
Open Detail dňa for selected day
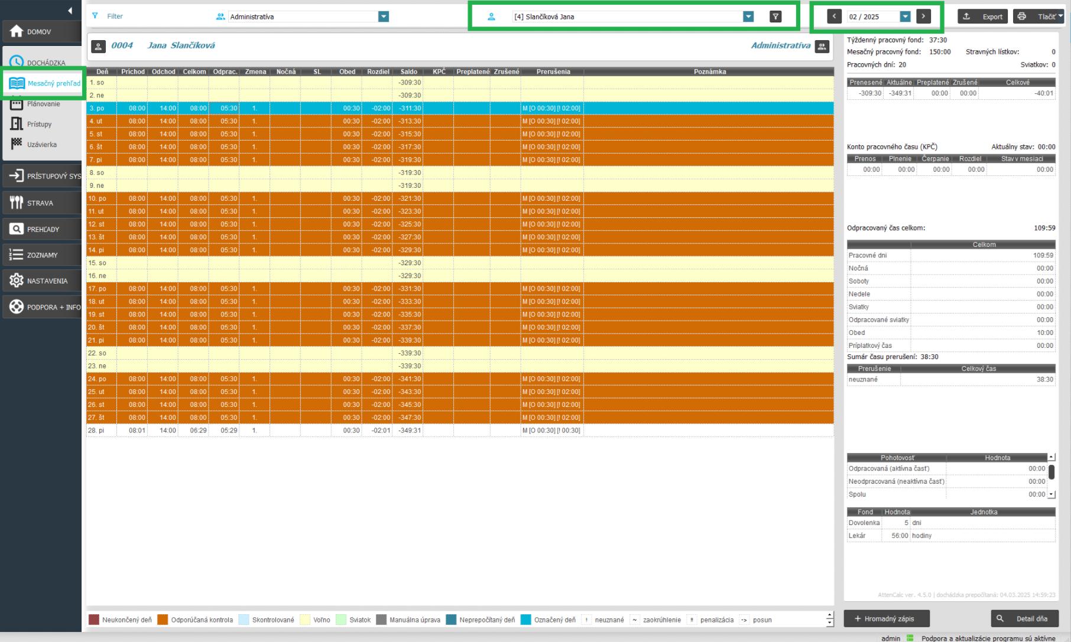tap(1024, 618)
